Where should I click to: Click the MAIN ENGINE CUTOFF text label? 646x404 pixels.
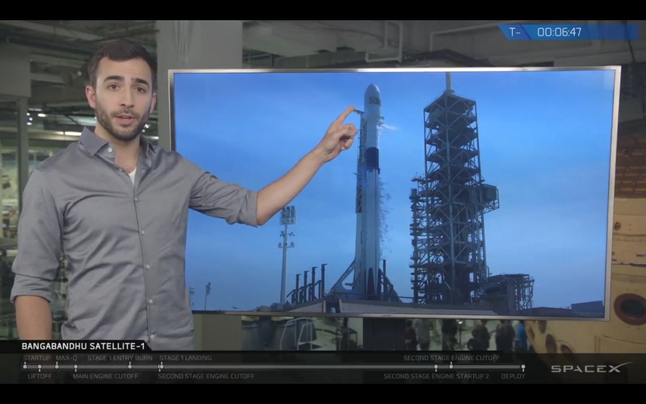click(x=105, y=376)
